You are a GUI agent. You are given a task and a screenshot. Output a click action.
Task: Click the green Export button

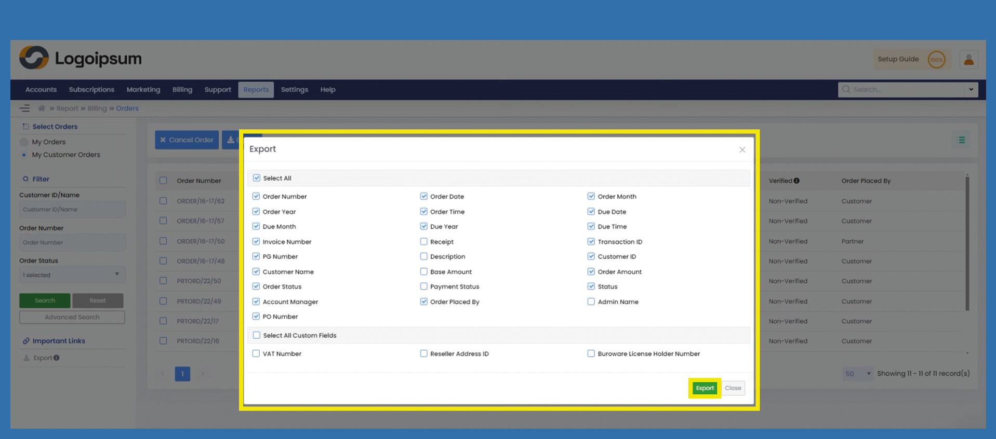tap(705, 388)
